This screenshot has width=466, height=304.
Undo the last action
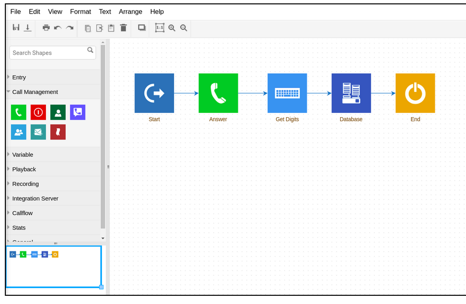58,28
